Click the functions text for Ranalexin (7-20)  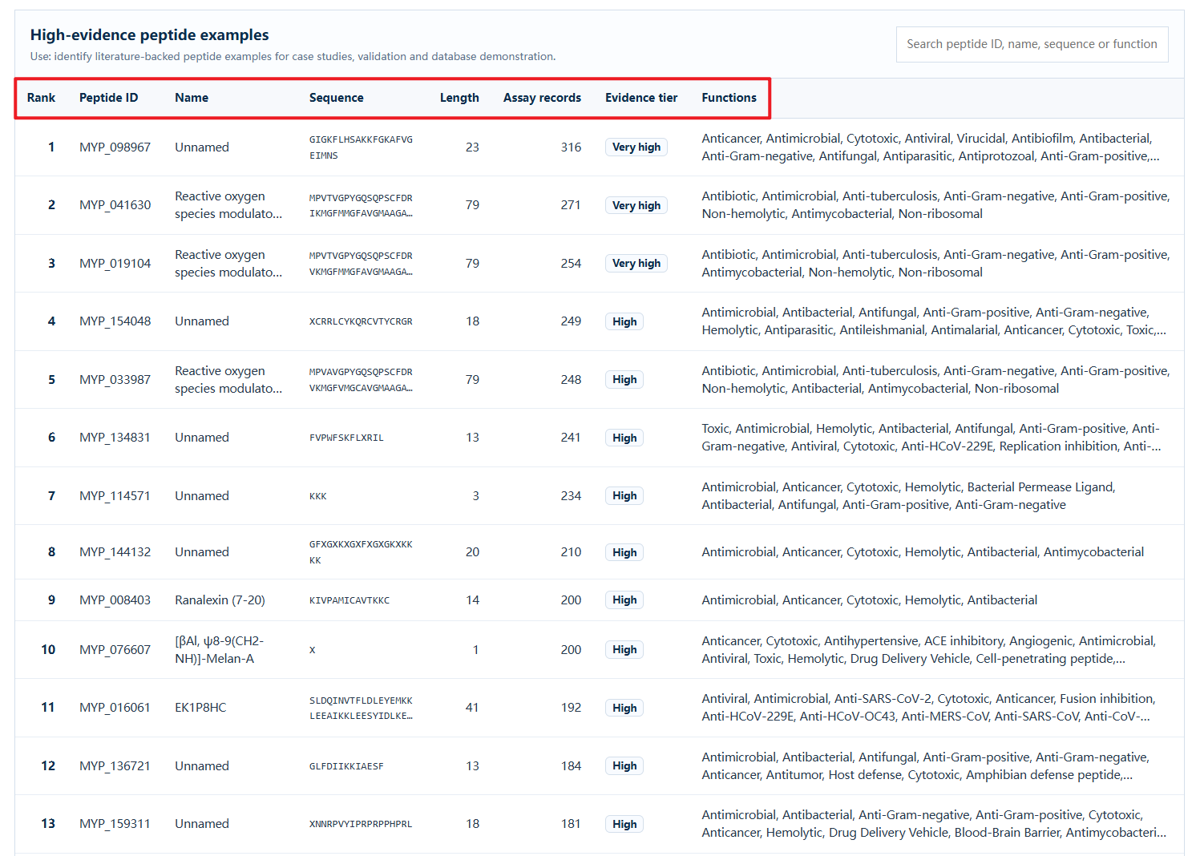(x=869, y=600)
